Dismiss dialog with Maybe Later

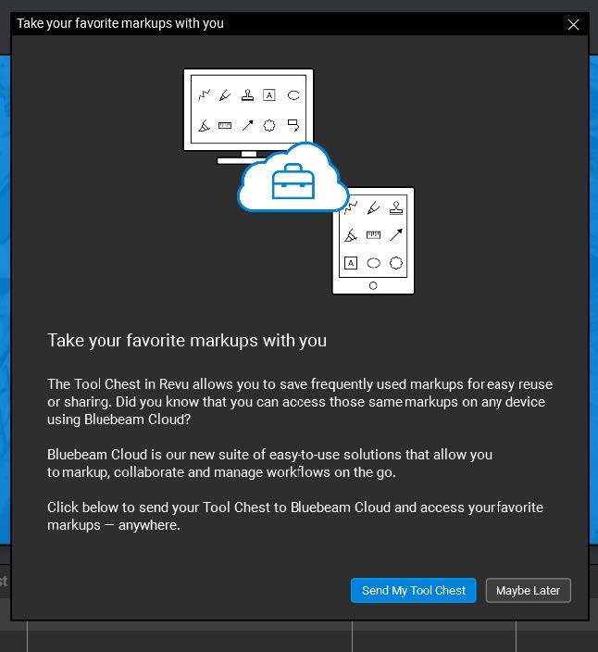[528, 591]
